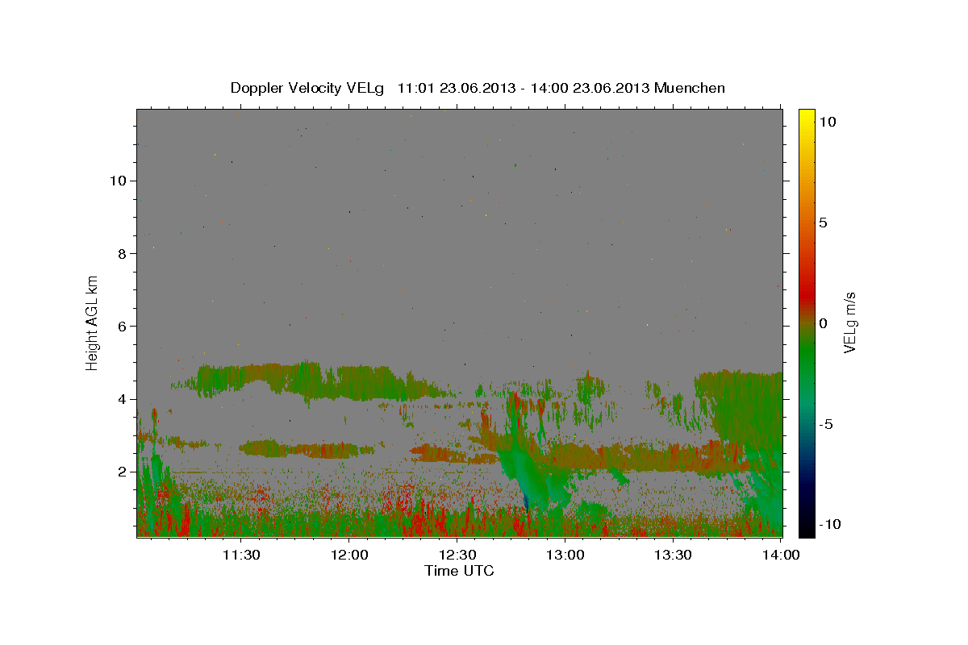Click the 13:30 time tick label

(x=674, y=555)
